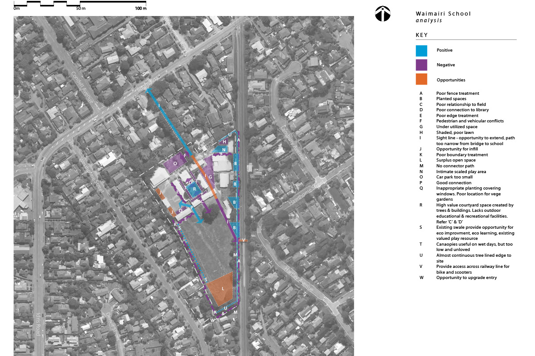This screenshot has width=535, height=356.
Task: Click the 'Opportunities' key label
Action: pyautogui.click(x=451, y=80)
